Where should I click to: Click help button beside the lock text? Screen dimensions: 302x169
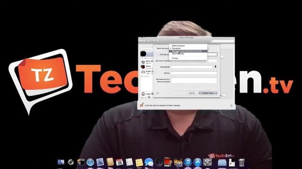[231, 106]
